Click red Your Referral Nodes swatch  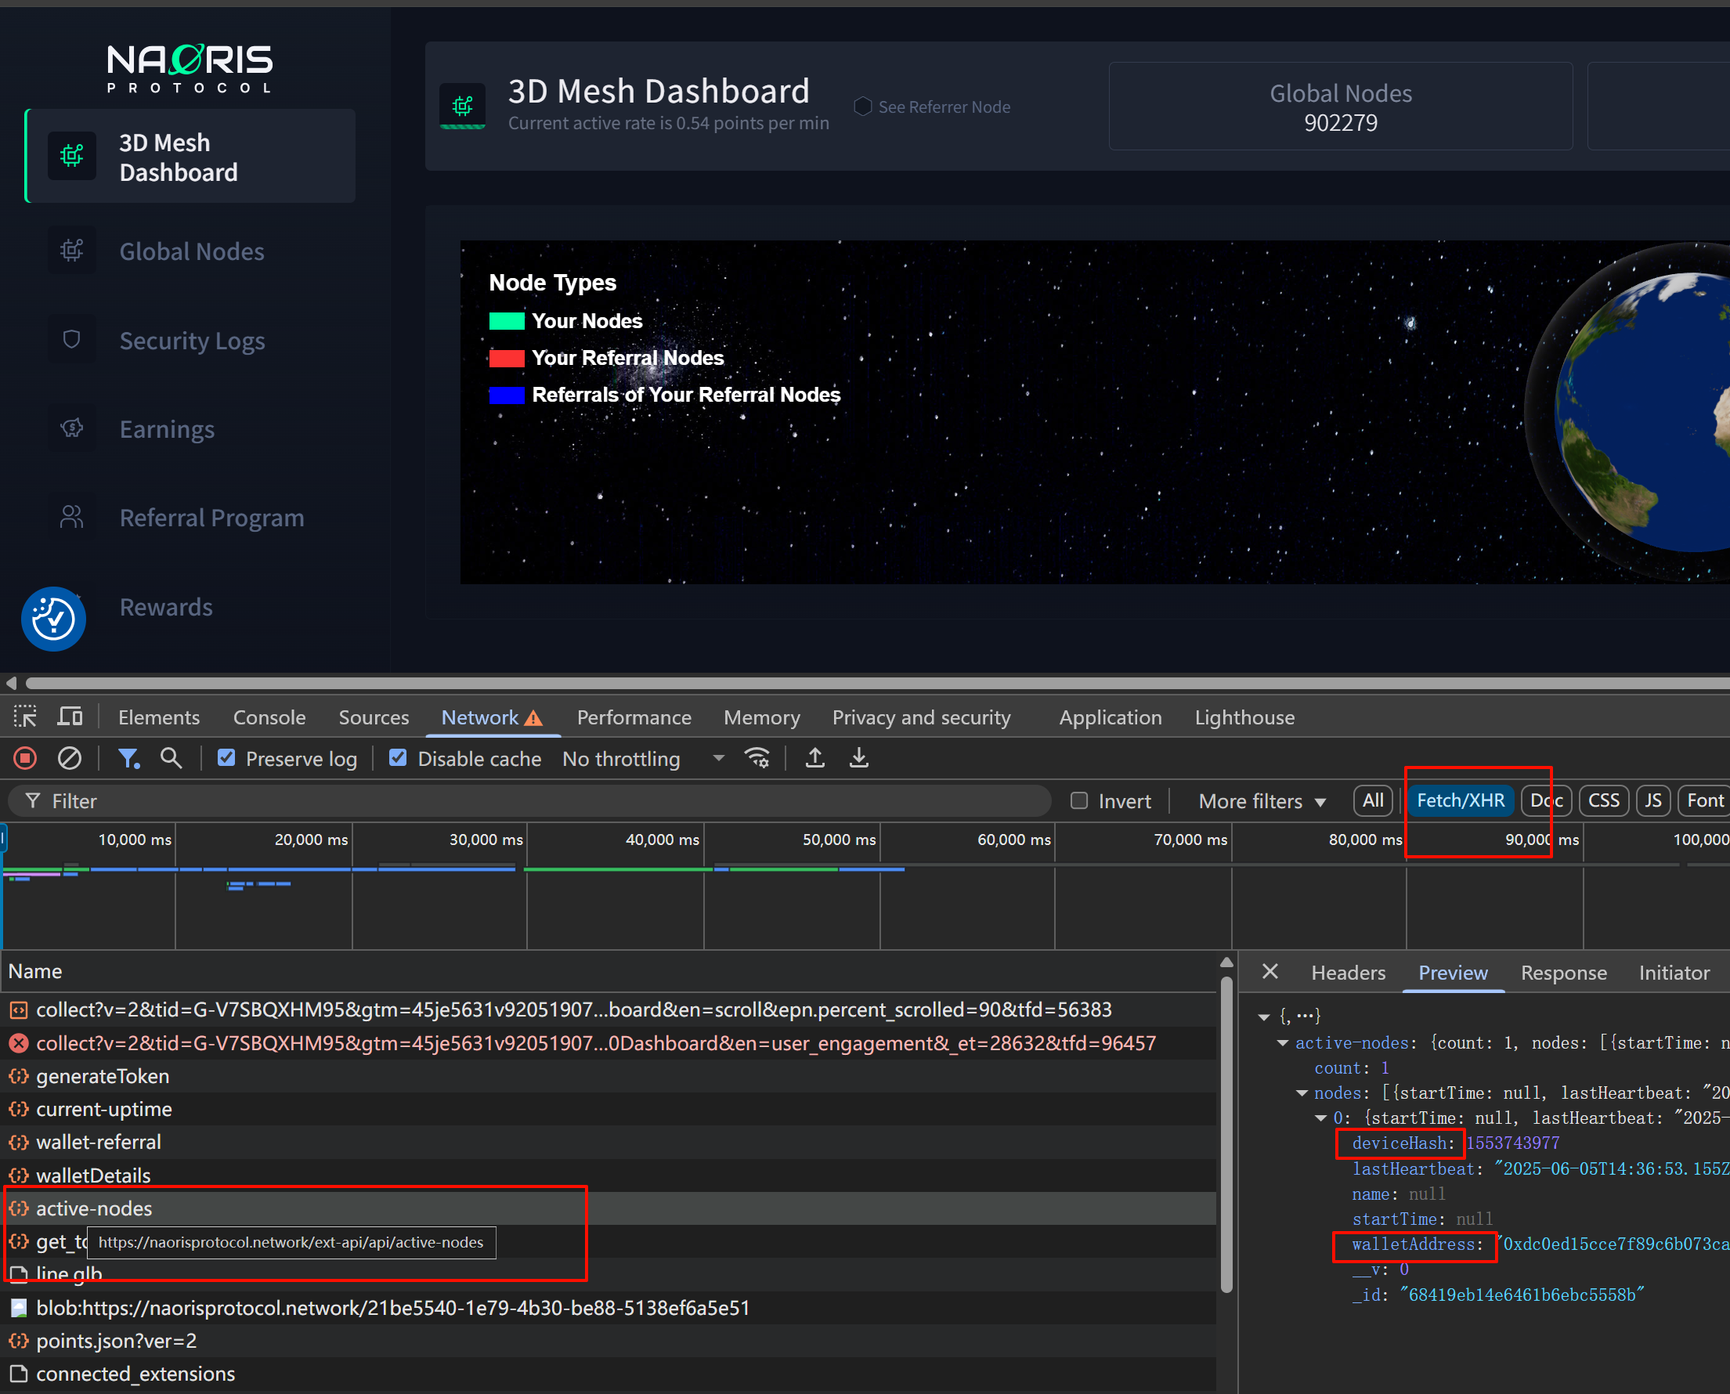507,358
